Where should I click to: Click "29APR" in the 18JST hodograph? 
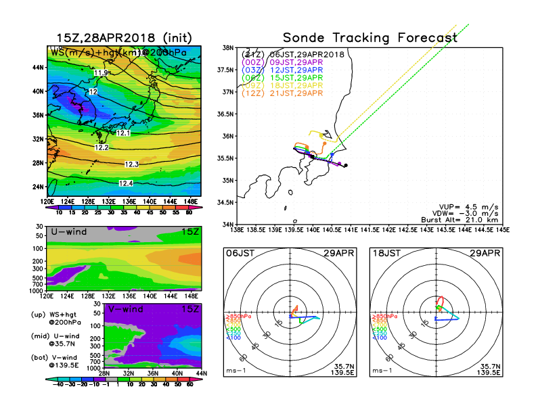pyautogui.click(x=485, y=253)
